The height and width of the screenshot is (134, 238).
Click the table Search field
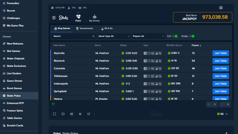pyautogui.click(x=74, y=36)
